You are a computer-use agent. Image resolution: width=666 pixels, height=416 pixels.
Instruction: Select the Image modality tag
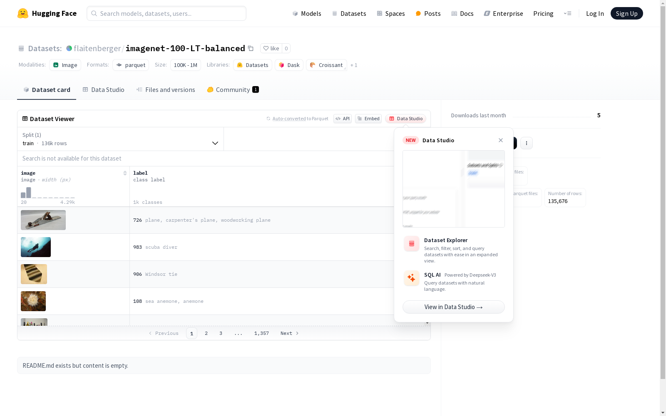[x=65, y=65]
